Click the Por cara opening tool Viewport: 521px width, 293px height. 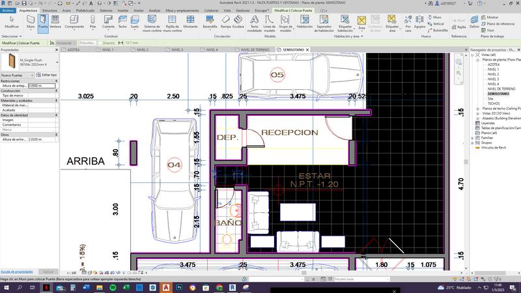point(408,23)
